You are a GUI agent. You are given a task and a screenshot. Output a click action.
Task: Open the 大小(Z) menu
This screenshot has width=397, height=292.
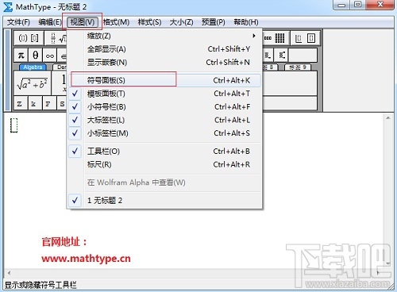point(181,22)
